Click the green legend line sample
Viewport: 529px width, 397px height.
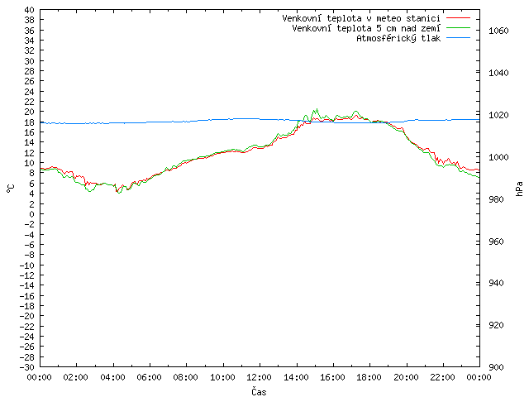(458, 28)
